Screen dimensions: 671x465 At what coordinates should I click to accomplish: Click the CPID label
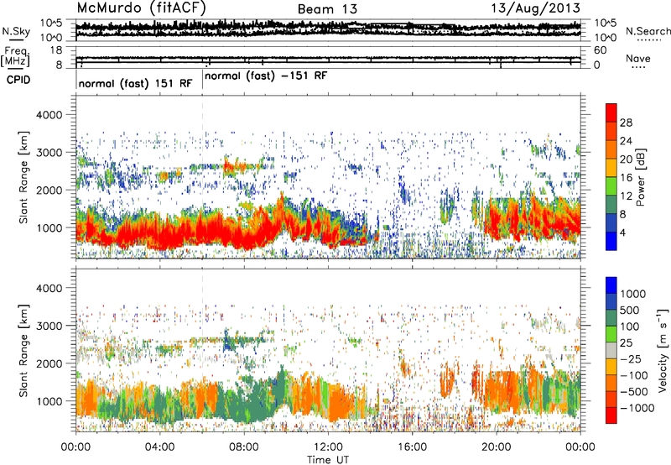pyautogui.click(x=18, y=80)
